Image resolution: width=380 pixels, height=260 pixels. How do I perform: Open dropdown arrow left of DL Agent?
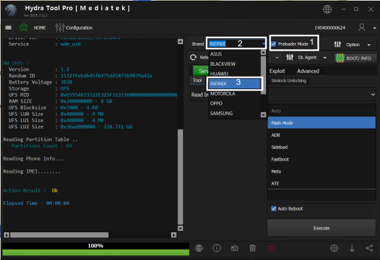[277, 58]
